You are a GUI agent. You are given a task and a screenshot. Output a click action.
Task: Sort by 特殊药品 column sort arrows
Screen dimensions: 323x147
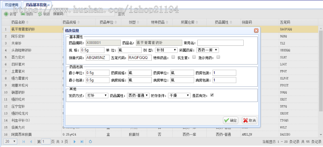pos(167,23)
